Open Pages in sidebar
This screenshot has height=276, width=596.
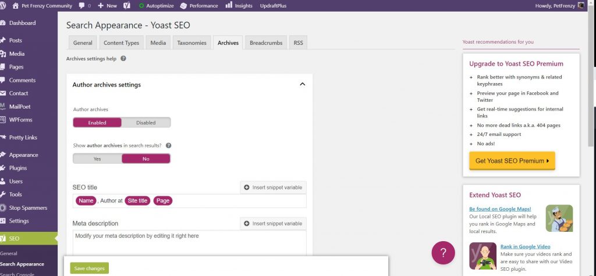pyautogui.click(x=16, y=67)
